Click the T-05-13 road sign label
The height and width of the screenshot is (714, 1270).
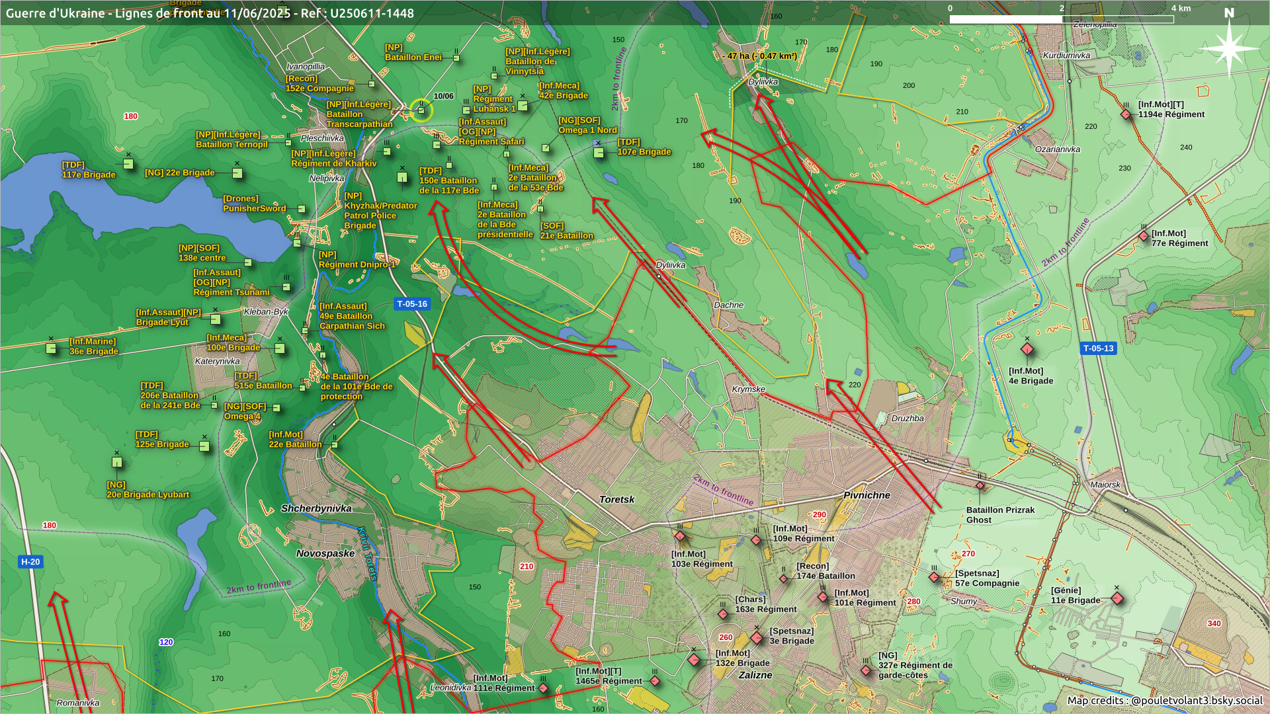(x=1098, y=348)
